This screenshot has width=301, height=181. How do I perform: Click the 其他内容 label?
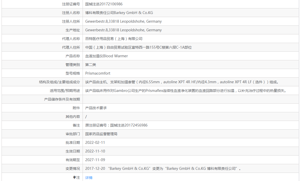73,117
